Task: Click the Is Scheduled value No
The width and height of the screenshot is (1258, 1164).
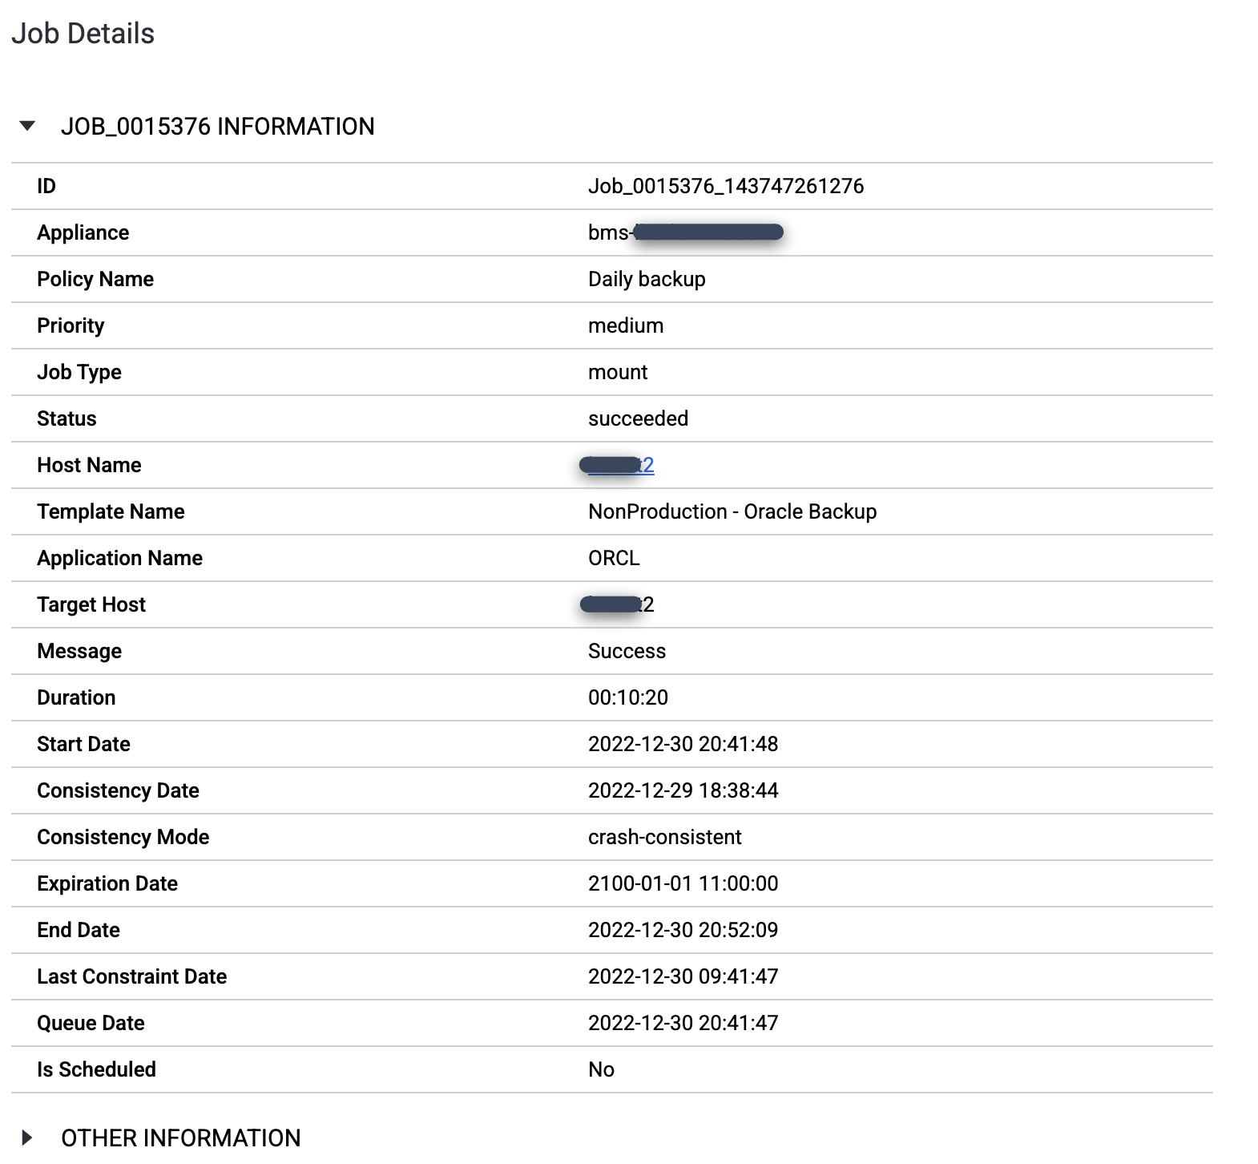Action: coord(601,1069)
